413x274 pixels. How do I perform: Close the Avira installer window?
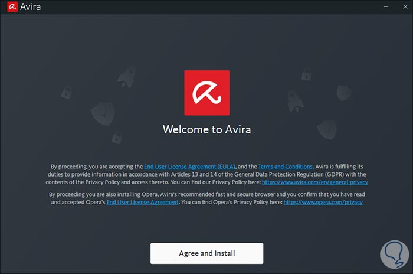405,7
